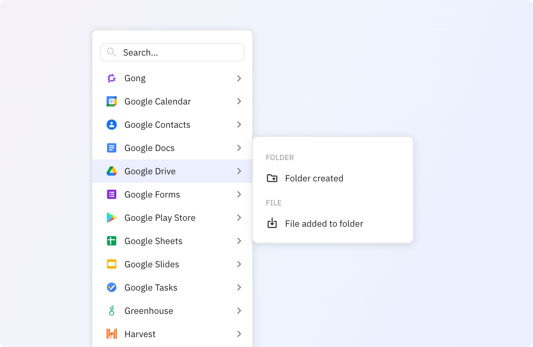Open the Harvest entry
Viewport: 533px width, 347px height.
[172, 334]
